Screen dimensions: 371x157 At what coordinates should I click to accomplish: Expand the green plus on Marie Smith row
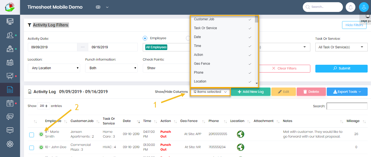tap(41, 134)
